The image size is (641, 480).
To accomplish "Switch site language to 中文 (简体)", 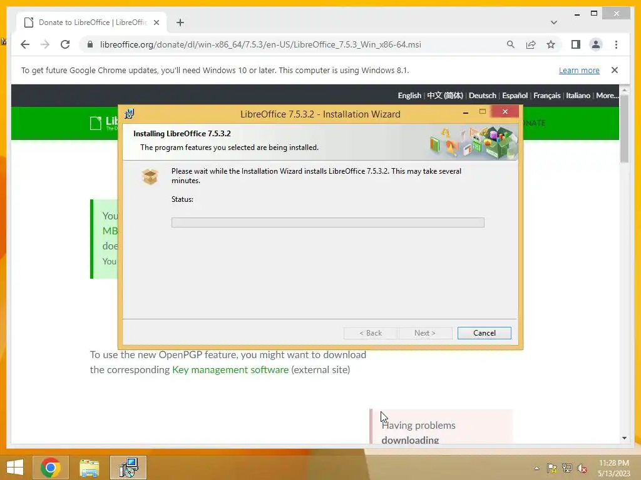I will tap(445, 96).
